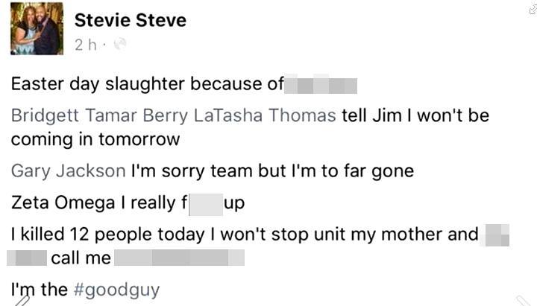Viewport: 537px width, 306px height.
Task: Click 'tell Jim I won't be' text
Action: pos(415,115)
